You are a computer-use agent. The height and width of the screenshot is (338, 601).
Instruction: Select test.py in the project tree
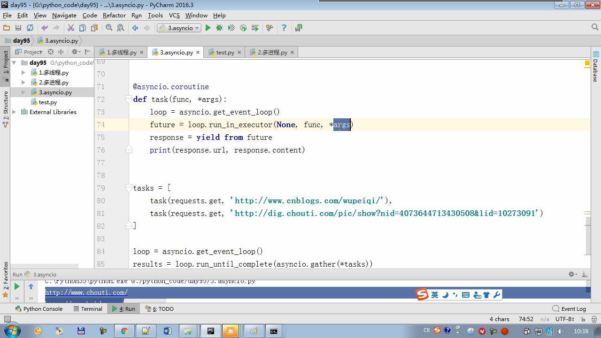47,102
